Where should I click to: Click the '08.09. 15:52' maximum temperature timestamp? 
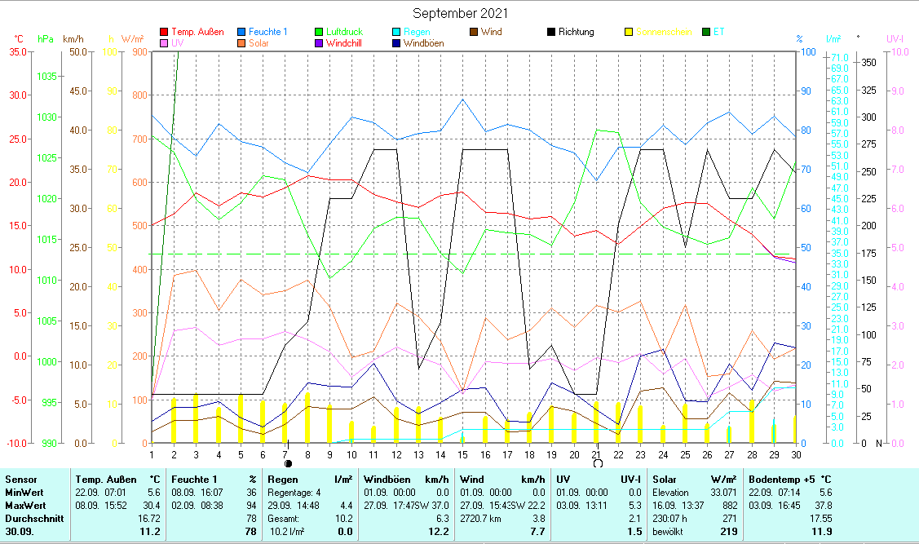[101, 506]
